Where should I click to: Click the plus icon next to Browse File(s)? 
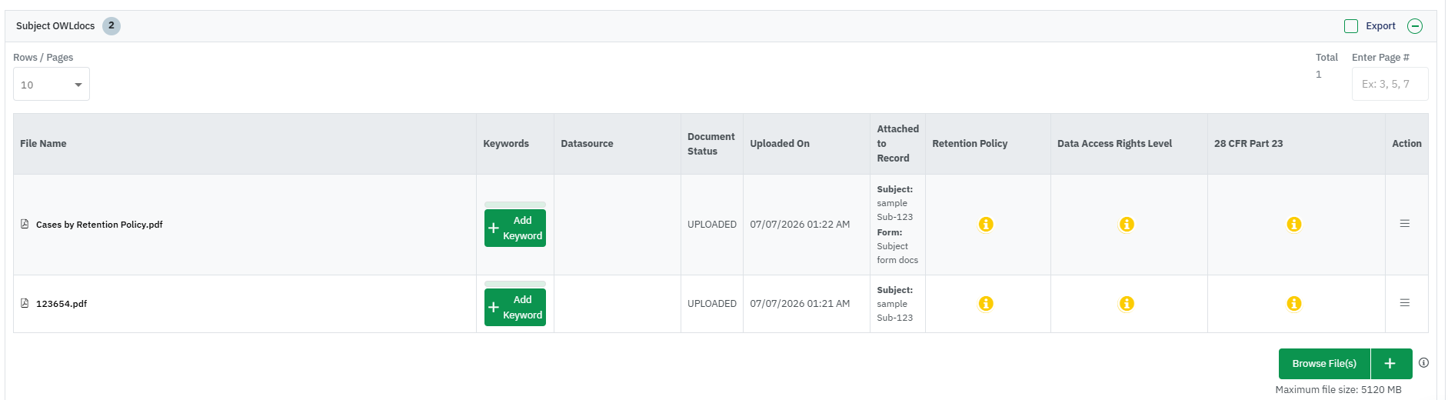(x=1391, y=364)
